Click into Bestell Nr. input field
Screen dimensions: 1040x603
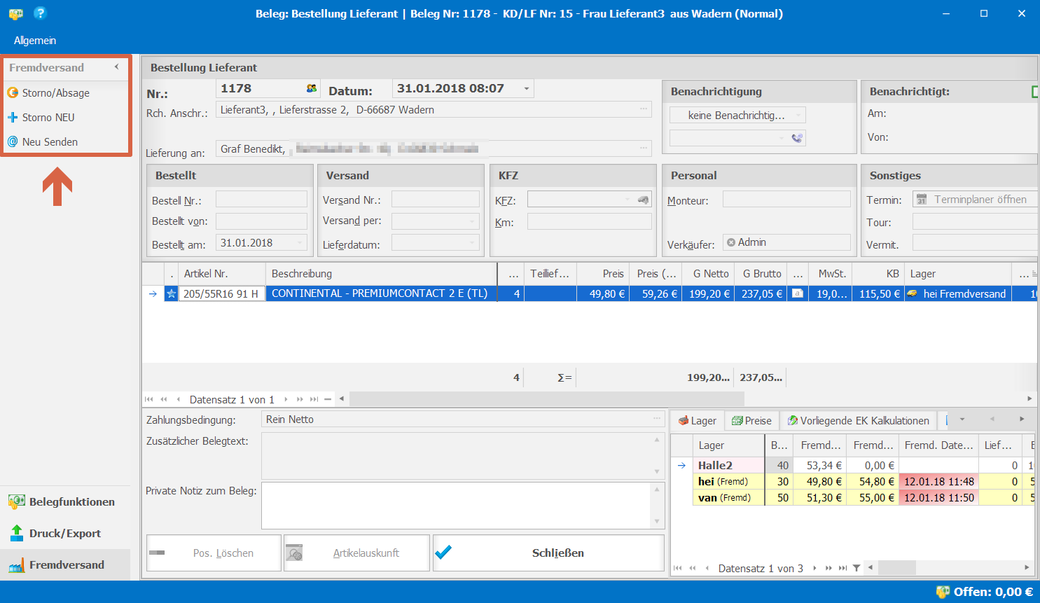[x=261, y=200]
